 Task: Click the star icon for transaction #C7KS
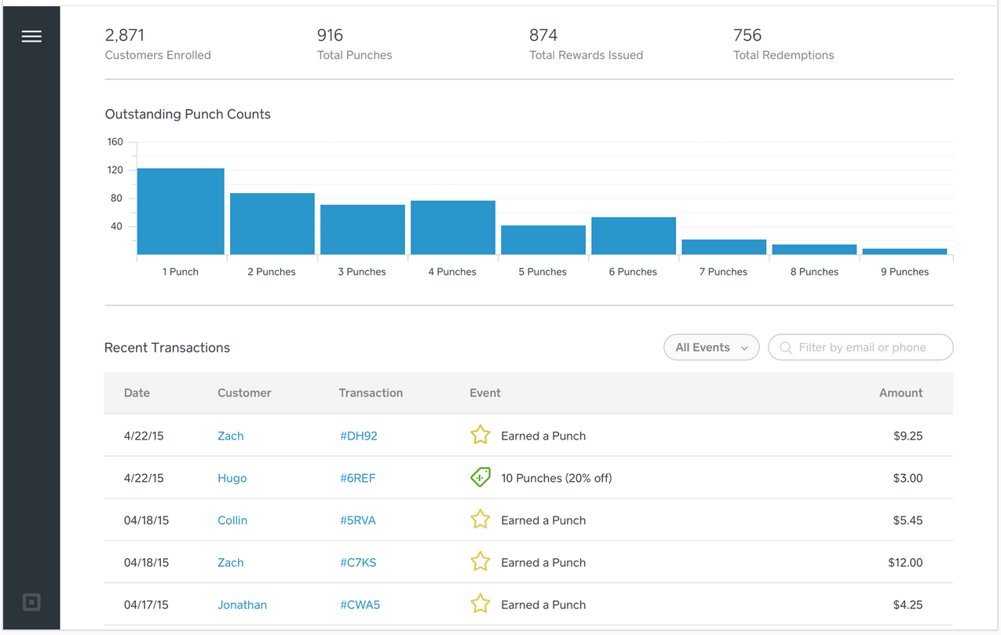point(480,562)
